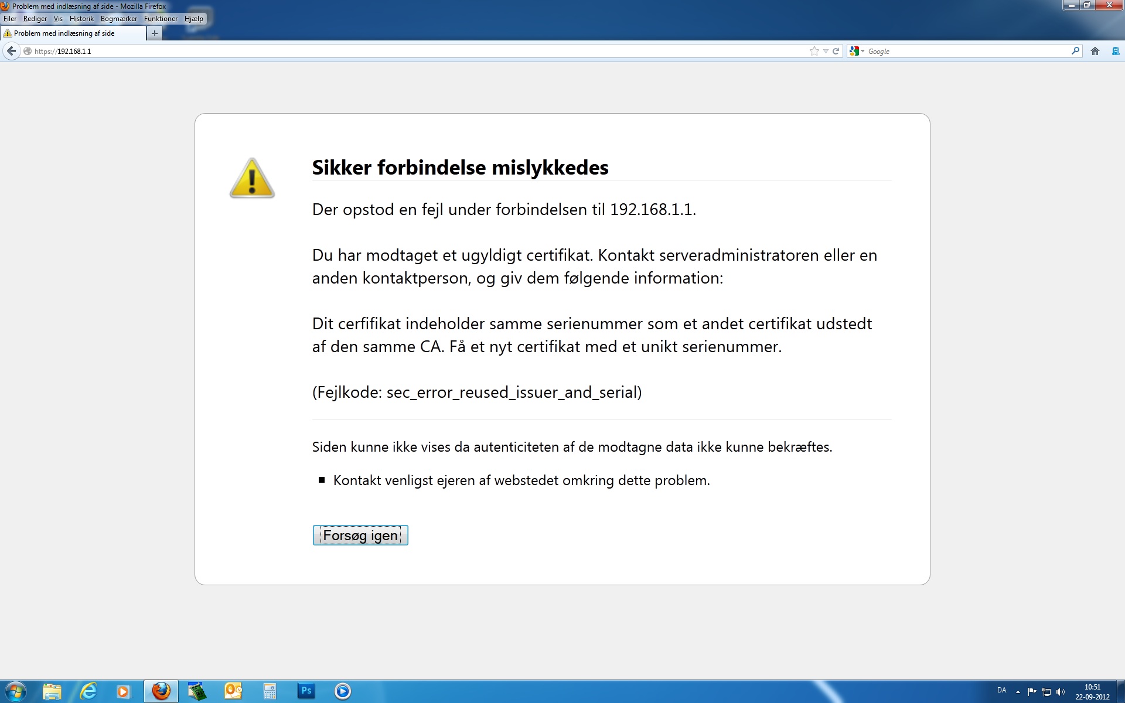Open Windows Media Player taskbar icon
The width and height of the screenshot is (1125, 703).
coord(124,691)
